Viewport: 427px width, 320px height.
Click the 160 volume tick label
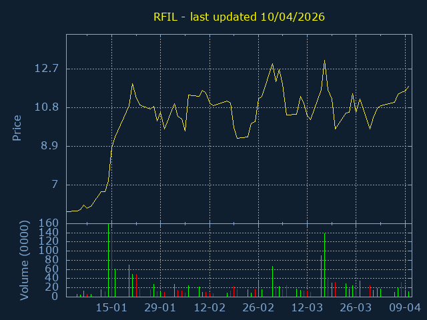[x=49, y=223]
